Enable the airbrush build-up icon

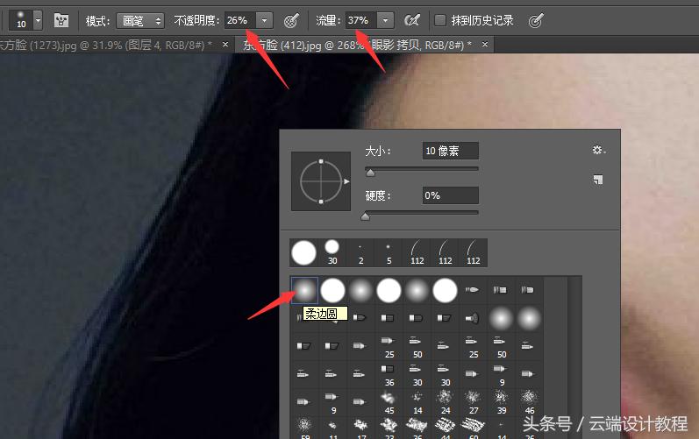coord(412,20)
